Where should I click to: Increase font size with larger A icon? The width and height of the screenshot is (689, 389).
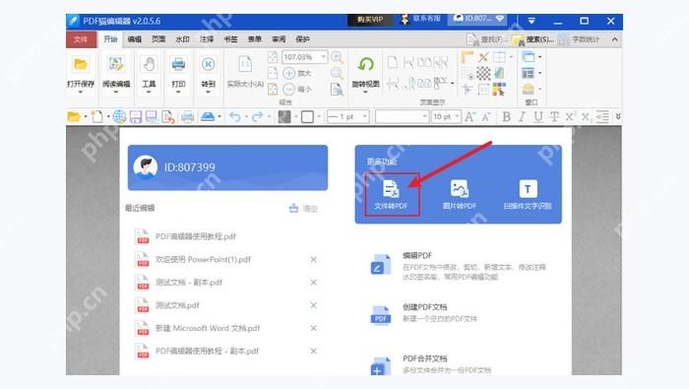click(470, 116)
